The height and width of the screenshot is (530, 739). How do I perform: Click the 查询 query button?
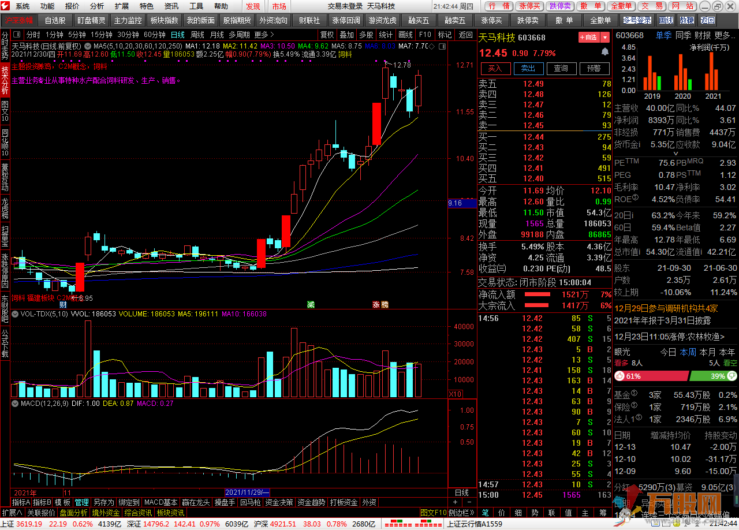pos(561,68)
